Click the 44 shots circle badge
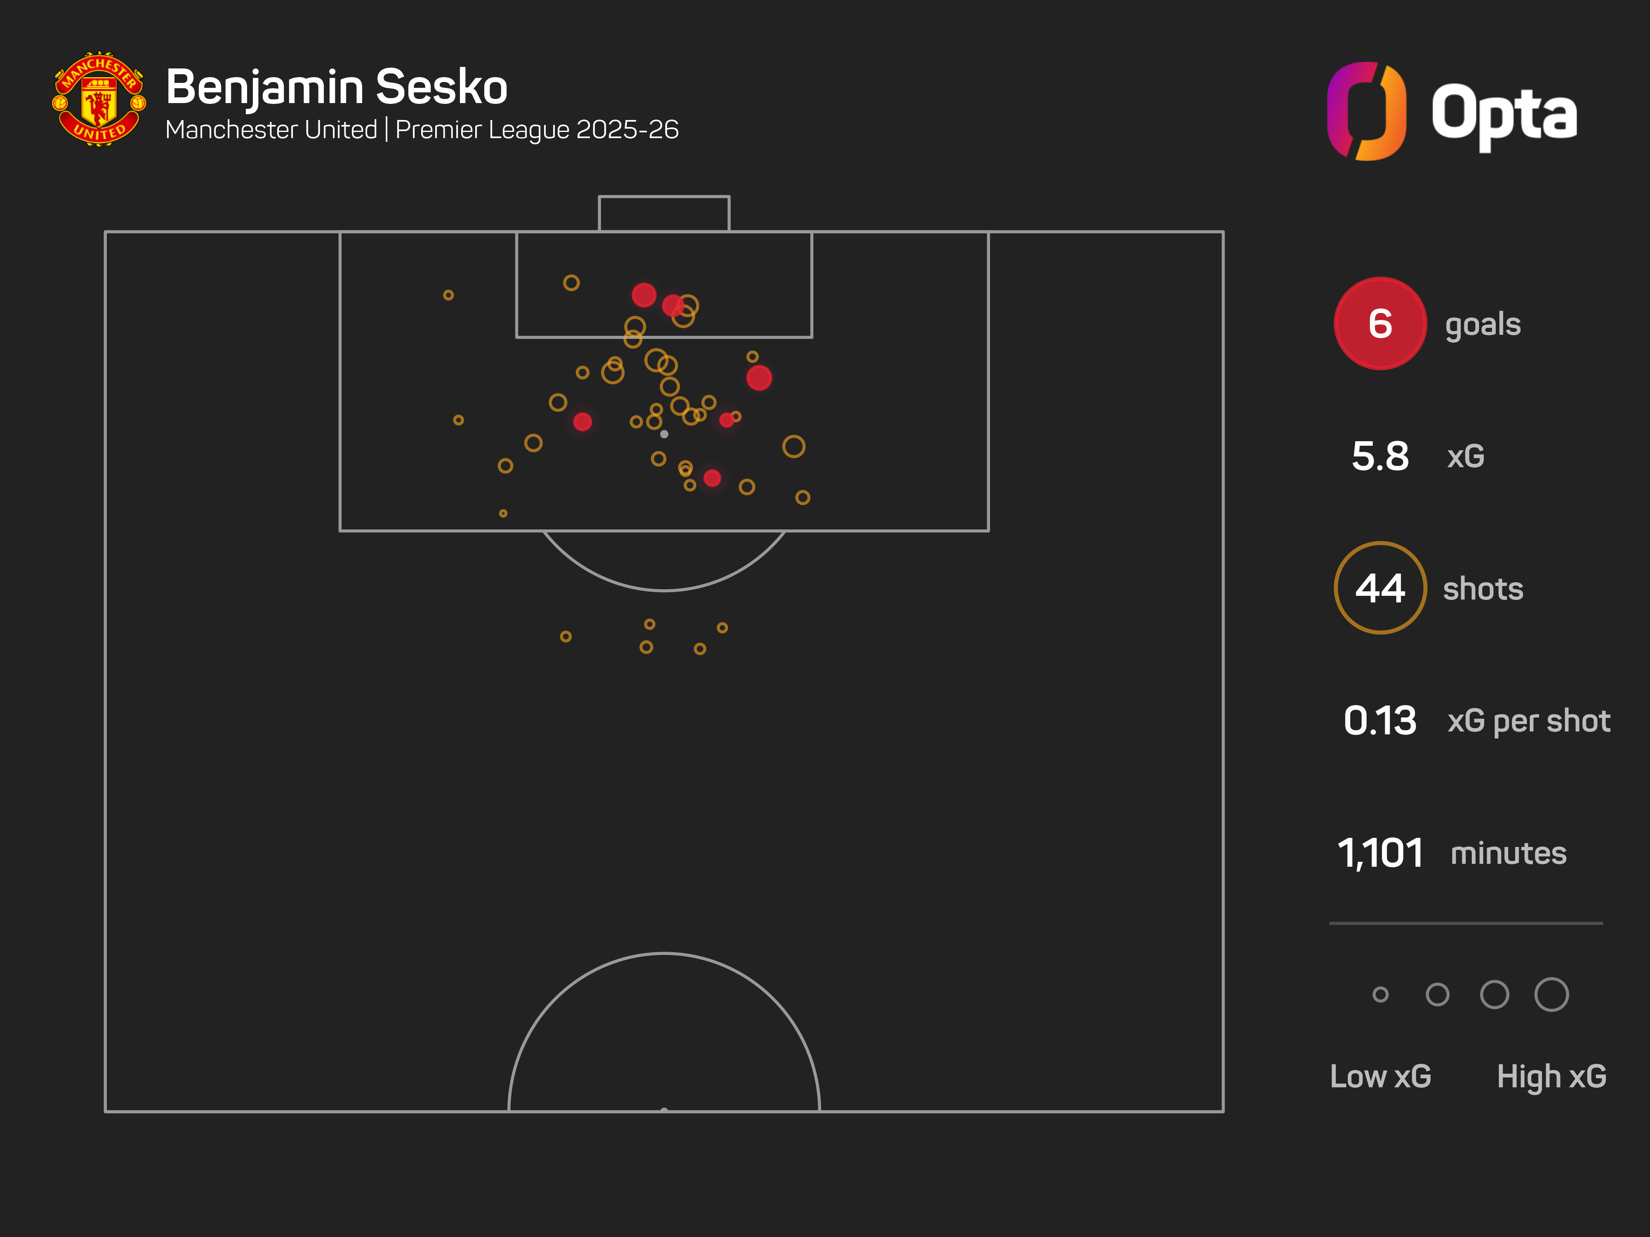This screenshot has width=1650, height=1237. pyautogui.click(x=1379, y=588)
